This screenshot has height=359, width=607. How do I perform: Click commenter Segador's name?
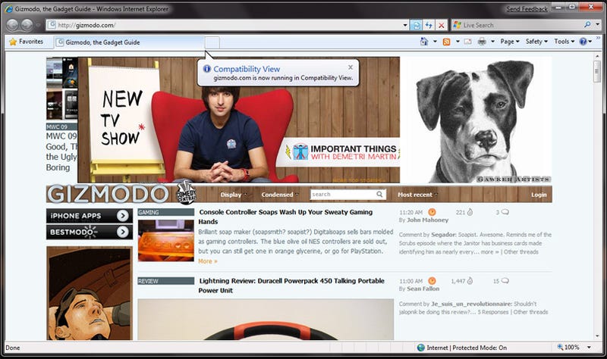444,235
